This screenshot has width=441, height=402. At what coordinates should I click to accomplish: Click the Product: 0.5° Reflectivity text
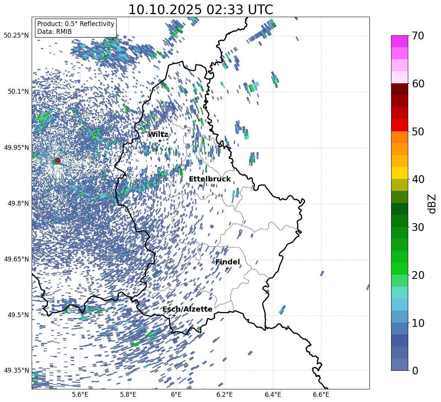pyautogui.click(x=76, y=24)
